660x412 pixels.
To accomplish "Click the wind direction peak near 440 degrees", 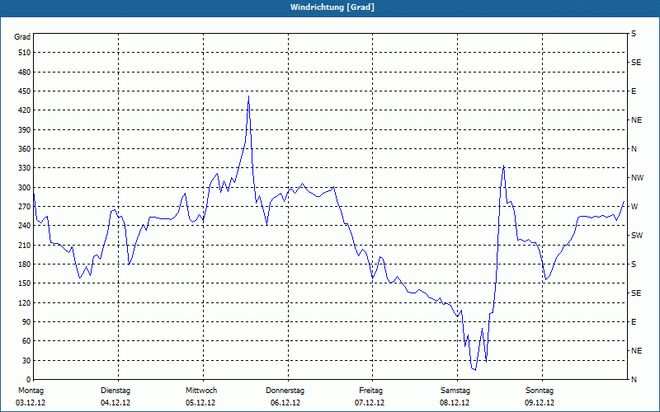I will click(x=249, y=96).
